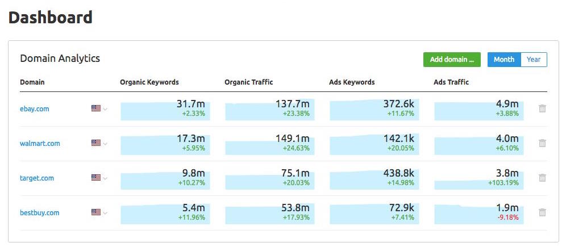566x247 pixels.
Task: Open walmart.com organic keywords chart 17.3m
Action: (x=165, y=144)
